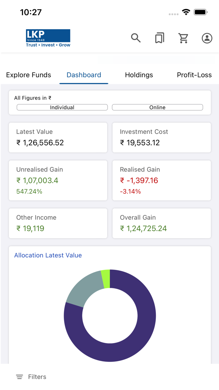Select the Dashboard tab
219x390 pixels.
(x=84, y=75)
